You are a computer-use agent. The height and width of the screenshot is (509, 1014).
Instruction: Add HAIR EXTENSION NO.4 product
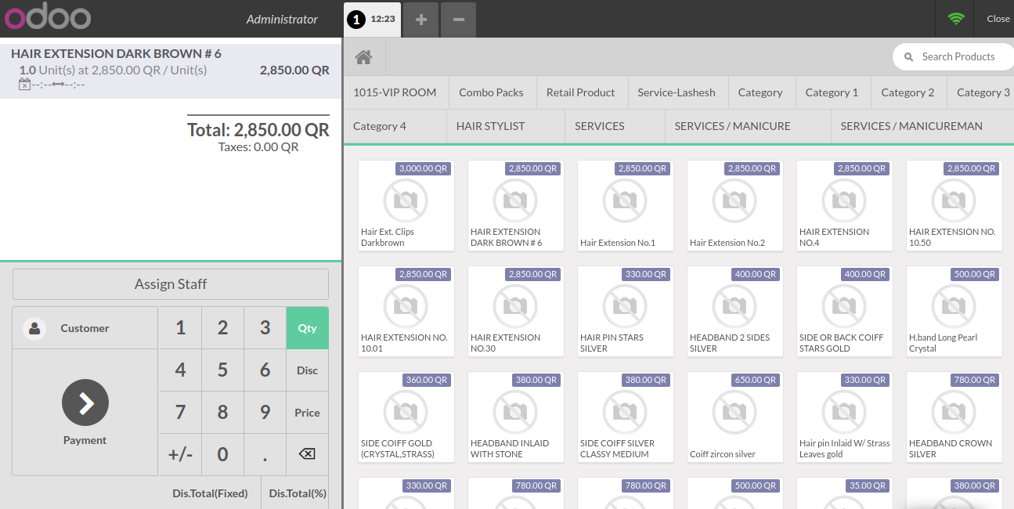[x=845, y=206]
